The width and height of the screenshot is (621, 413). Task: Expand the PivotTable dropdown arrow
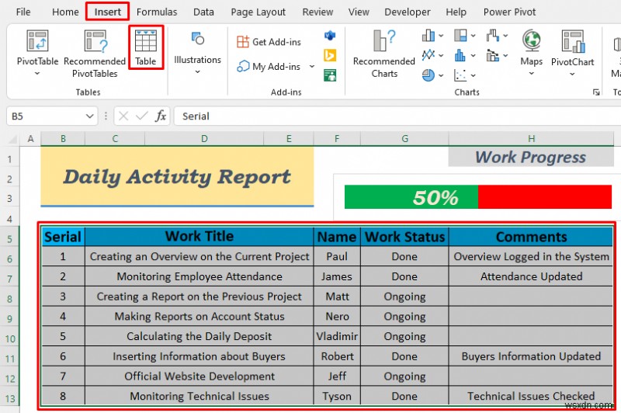[37, 73]
